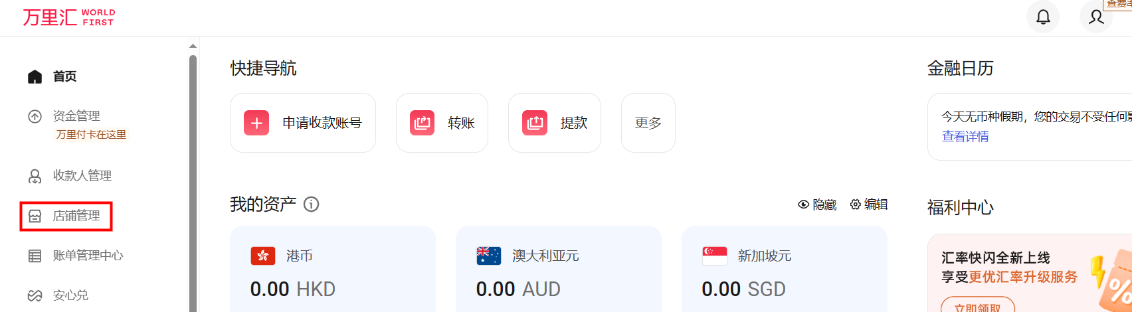Click the Hong Kong flag icon
The width and height of the screenshot is (1132, 312).
tap(263, 256)
